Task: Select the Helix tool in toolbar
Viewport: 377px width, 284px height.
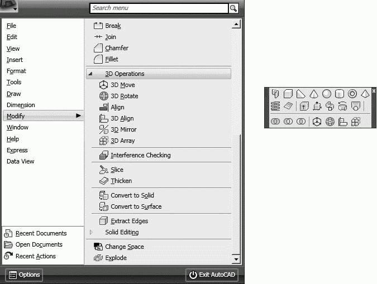Action: point(275,106)
